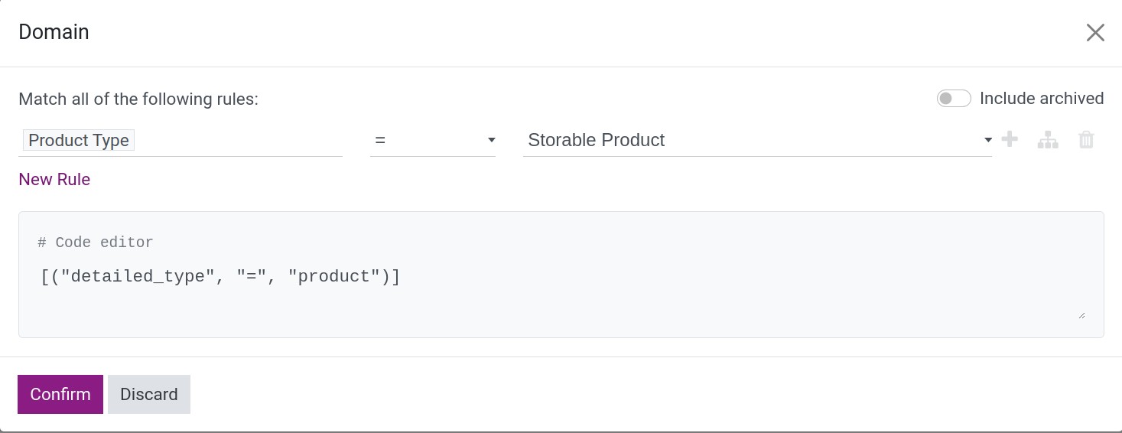
Task: Click "Match all of the following rules" text
Action: point(138,99)
